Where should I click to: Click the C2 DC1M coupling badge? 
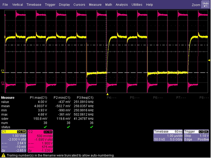[48, 132]
